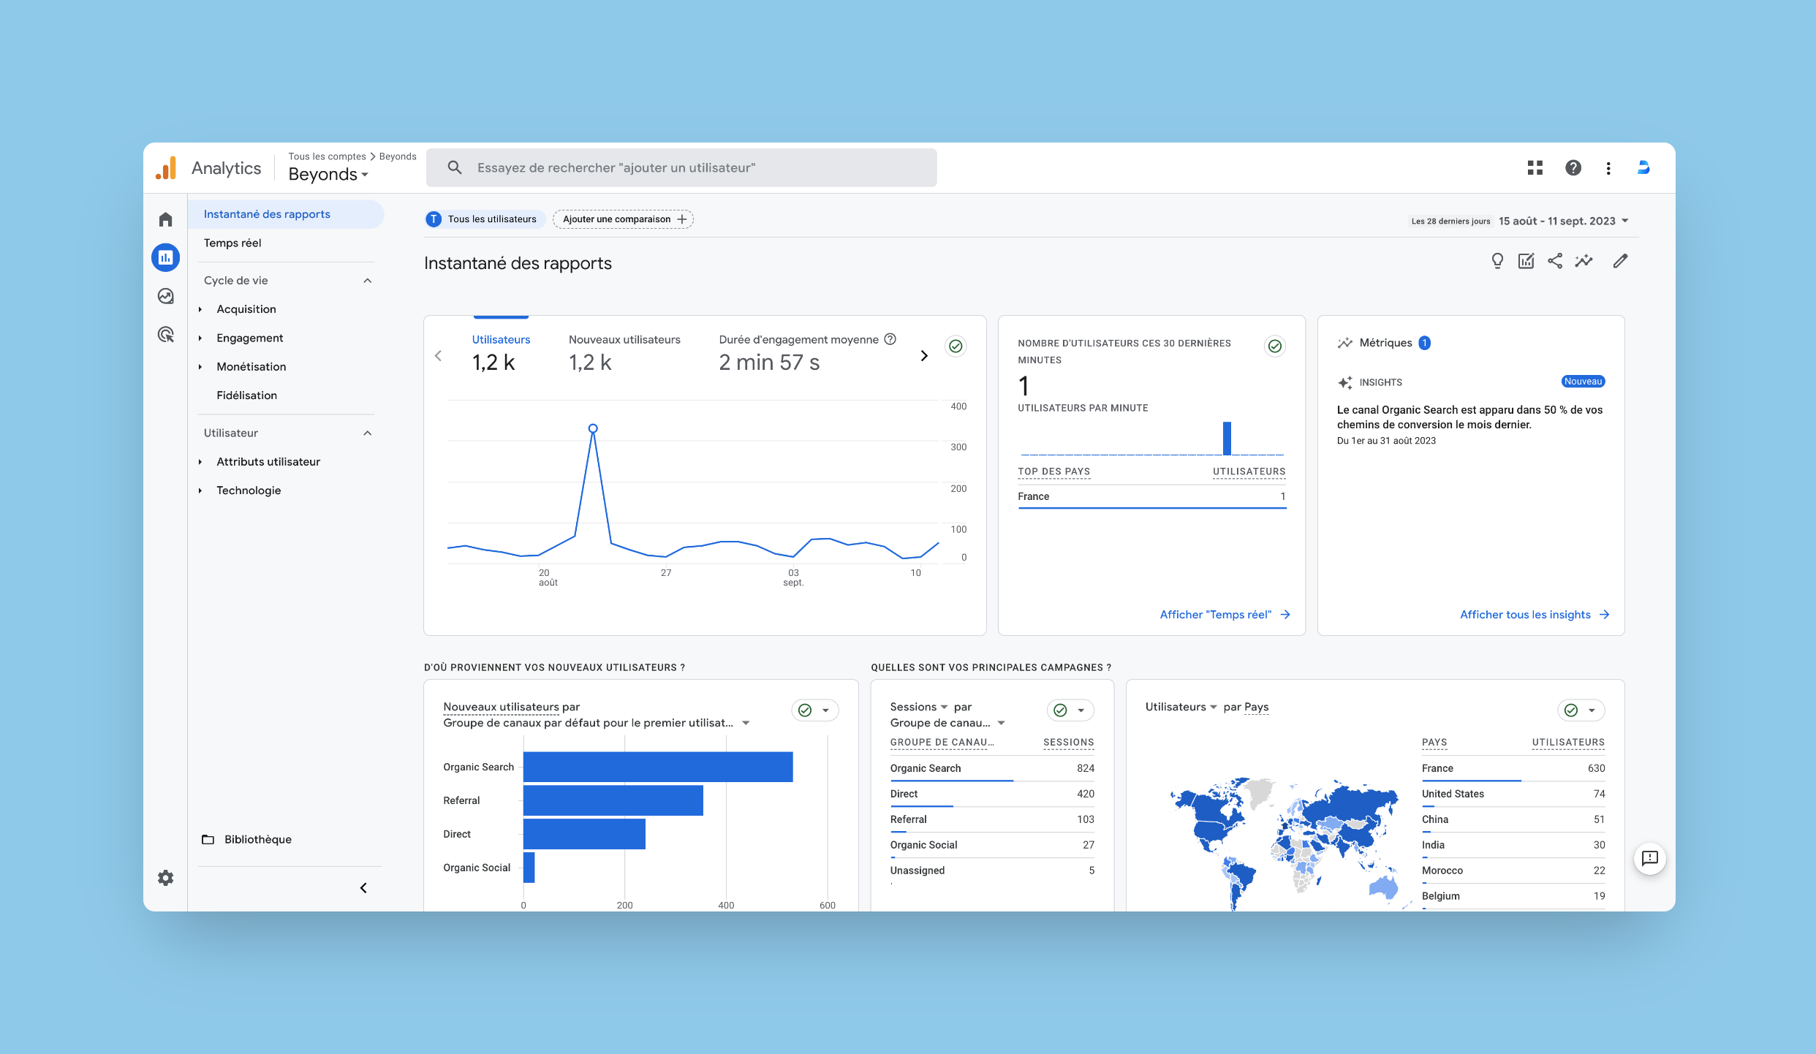Click the Admin settings gear icon
The image size is (1816, 1054).
(x=166, y=878)
